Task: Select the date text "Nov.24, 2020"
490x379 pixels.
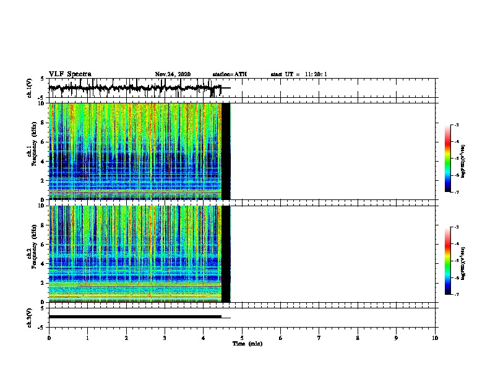Action: tap(173, 74)
